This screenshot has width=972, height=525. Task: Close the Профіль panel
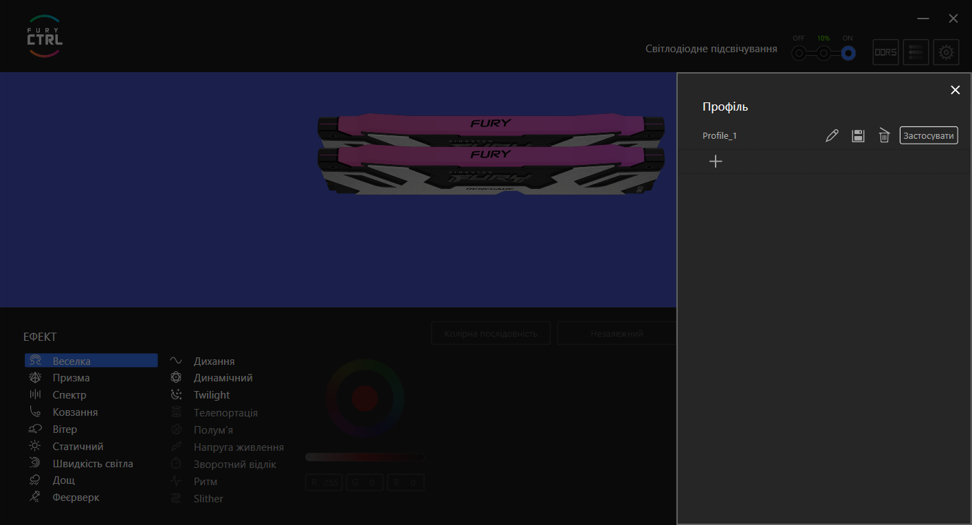pyautogui.click(x=955, y=90)
